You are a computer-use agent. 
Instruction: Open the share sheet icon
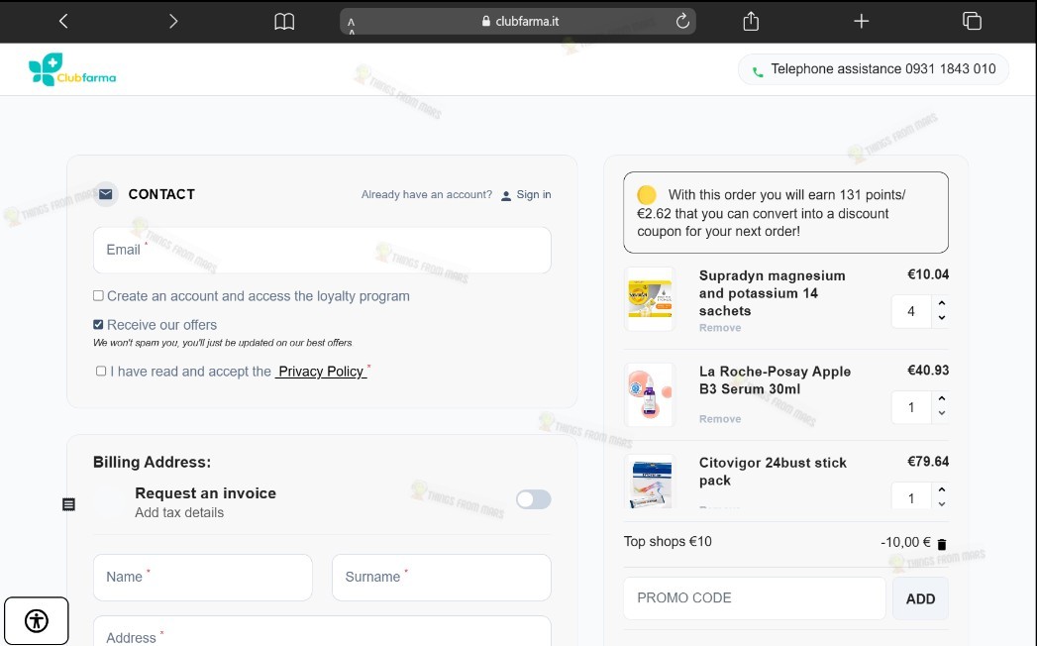(751, 21)
